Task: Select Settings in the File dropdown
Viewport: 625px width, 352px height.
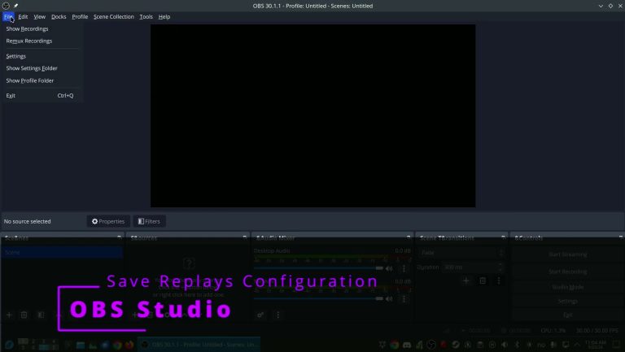Action: (x=42, y=56)
